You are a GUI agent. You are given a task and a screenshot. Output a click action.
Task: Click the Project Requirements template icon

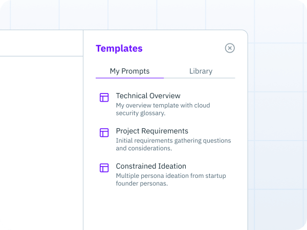104,132
